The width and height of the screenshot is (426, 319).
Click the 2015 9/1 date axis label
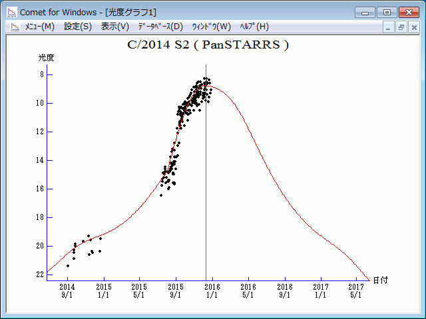176,291
